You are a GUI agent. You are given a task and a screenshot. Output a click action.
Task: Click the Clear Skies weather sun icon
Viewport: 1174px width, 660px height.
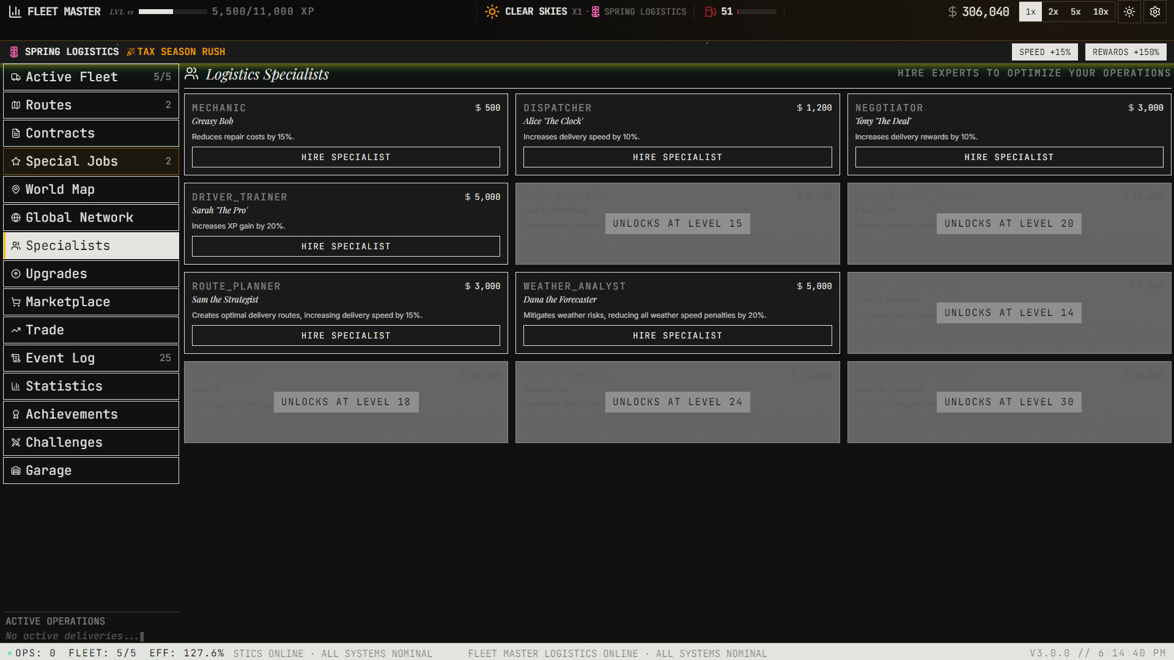pos(492,12)
